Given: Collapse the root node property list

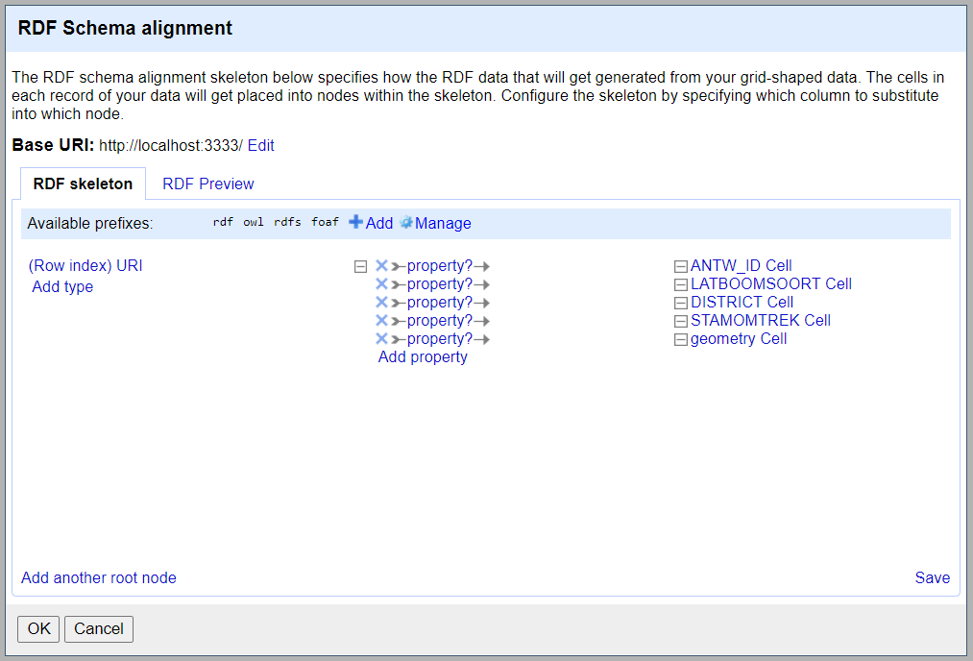Looking at the screenshot, I should tap(361, 267).
